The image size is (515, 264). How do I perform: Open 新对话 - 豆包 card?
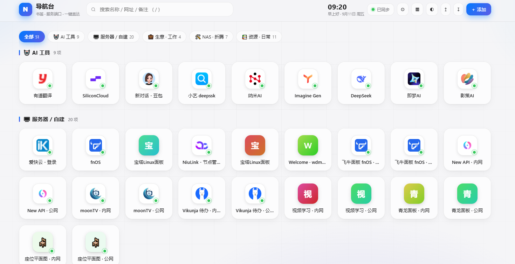pos(149,83)
